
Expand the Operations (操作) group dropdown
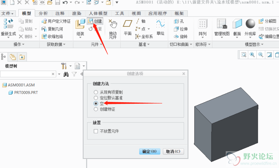(x=19, y=44)
